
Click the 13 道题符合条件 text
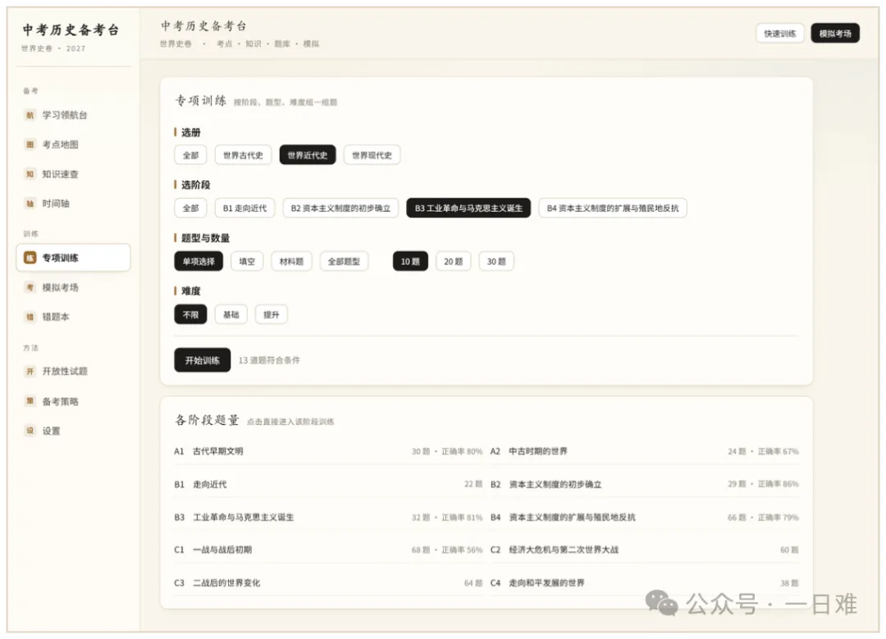pyautogui.click(x=269, y=360)
